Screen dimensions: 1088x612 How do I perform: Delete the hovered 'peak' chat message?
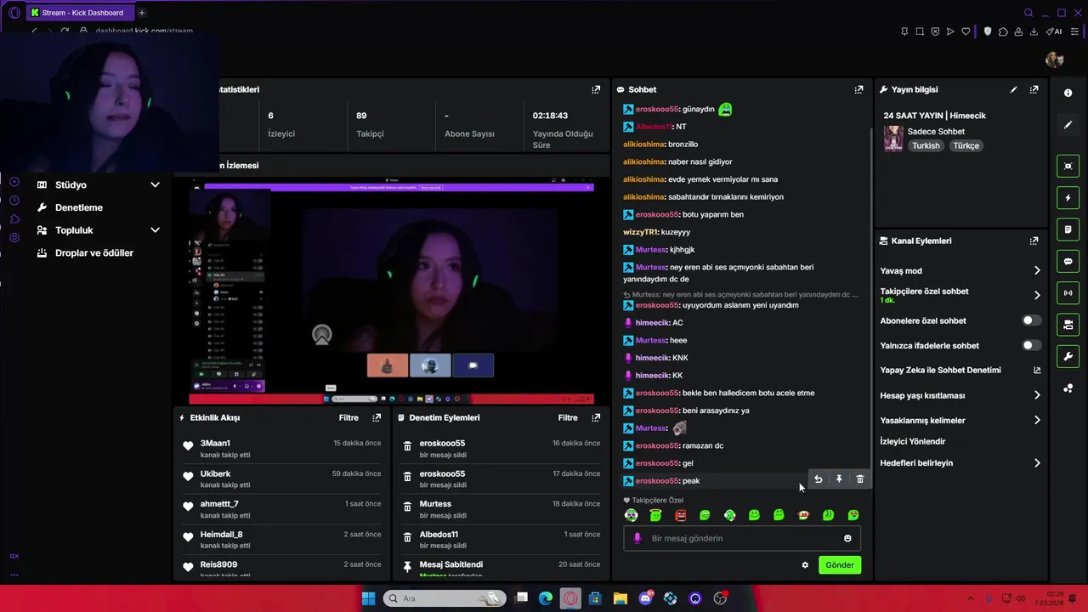(x=859, y=479)
